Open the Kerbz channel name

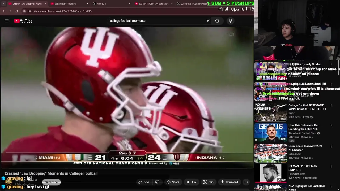[291, 113]
